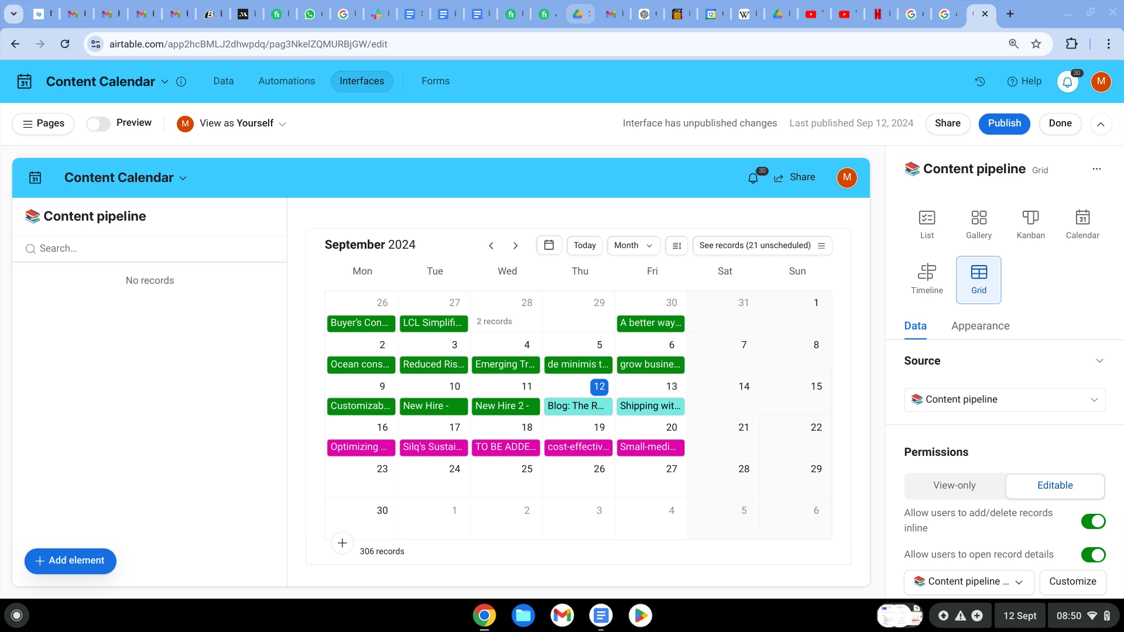Open the Automations tab
Image resolution: width=1124 pixels, height=632 pixels.
coord(286,81)
